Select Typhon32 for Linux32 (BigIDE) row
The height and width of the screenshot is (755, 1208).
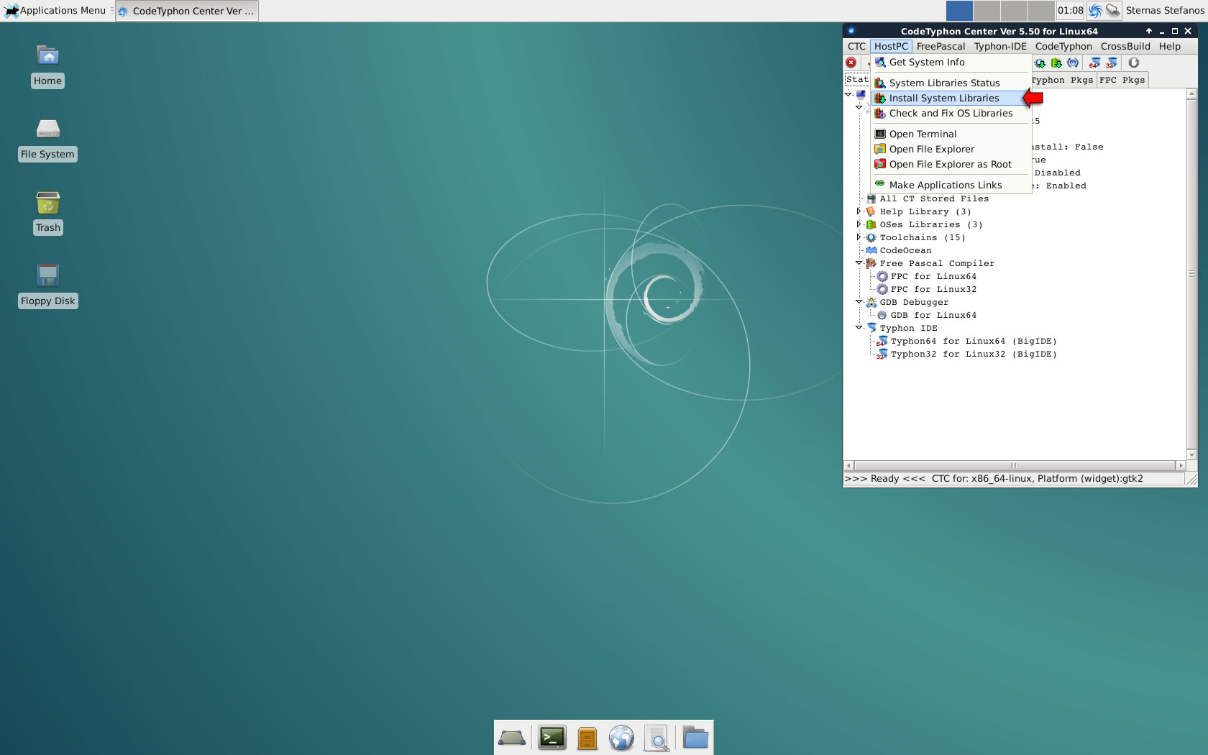(966, 354)
